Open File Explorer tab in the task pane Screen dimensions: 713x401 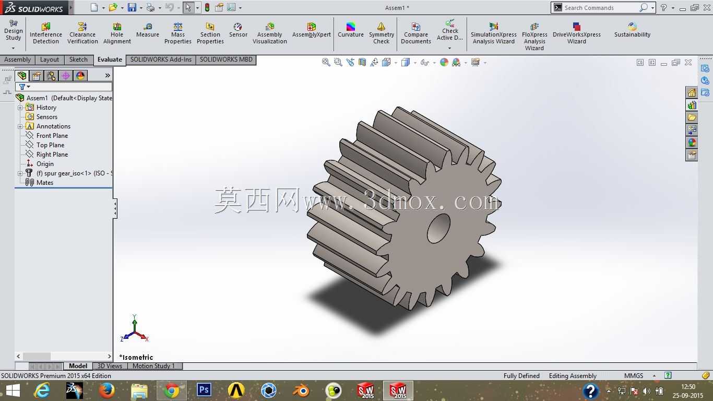[692, 117]
